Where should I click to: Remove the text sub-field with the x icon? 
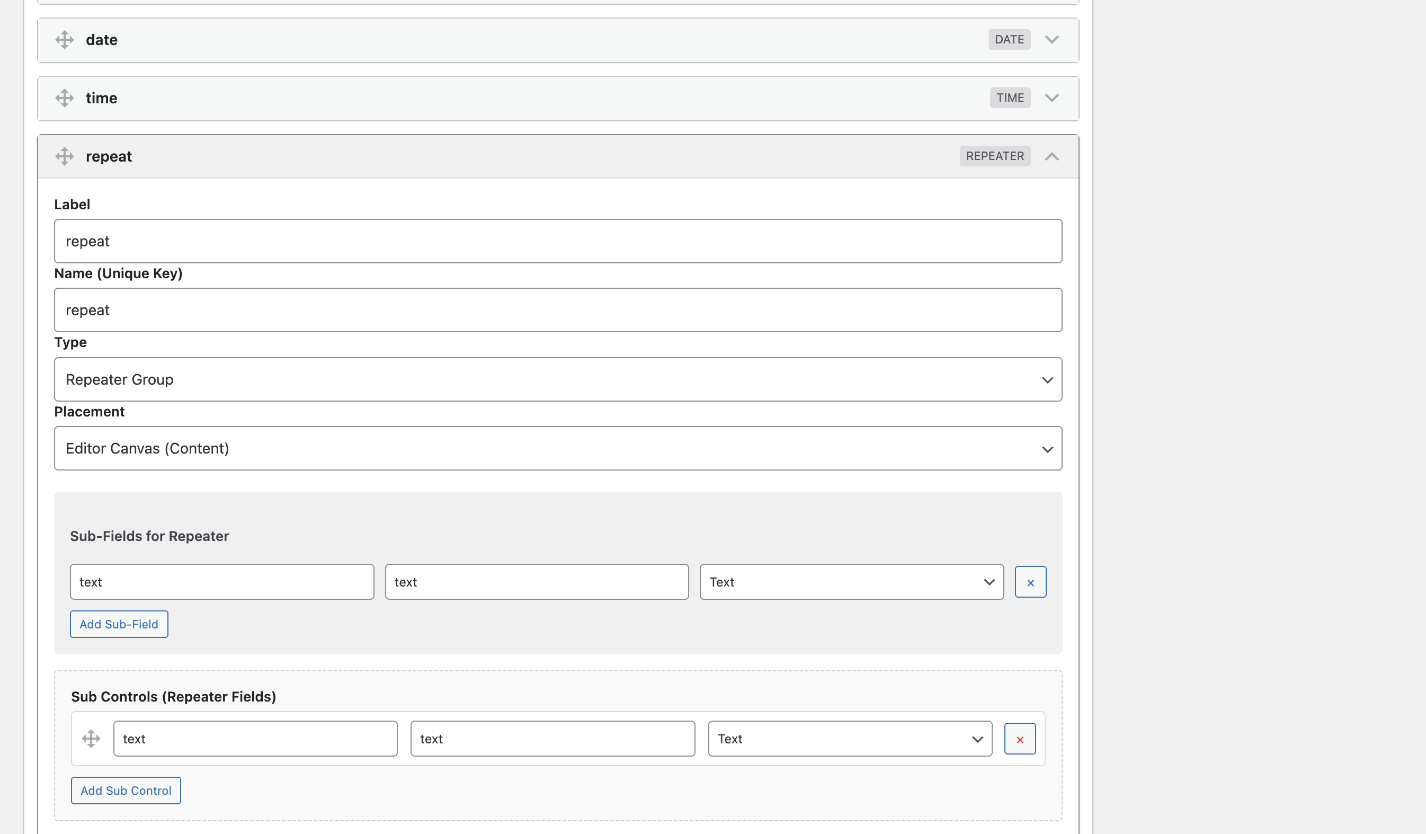click(1030, 581)
